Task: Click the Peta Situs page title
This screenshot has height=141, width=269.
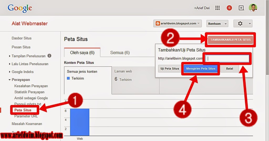Action: click(76, 39)
